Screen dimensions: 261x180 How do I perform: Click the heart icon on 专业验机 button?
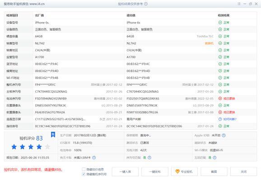(x=177, y=171)
